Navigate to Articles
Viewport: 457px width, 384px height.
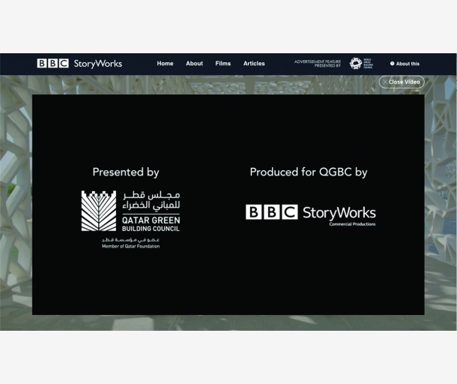pos(254,63)
